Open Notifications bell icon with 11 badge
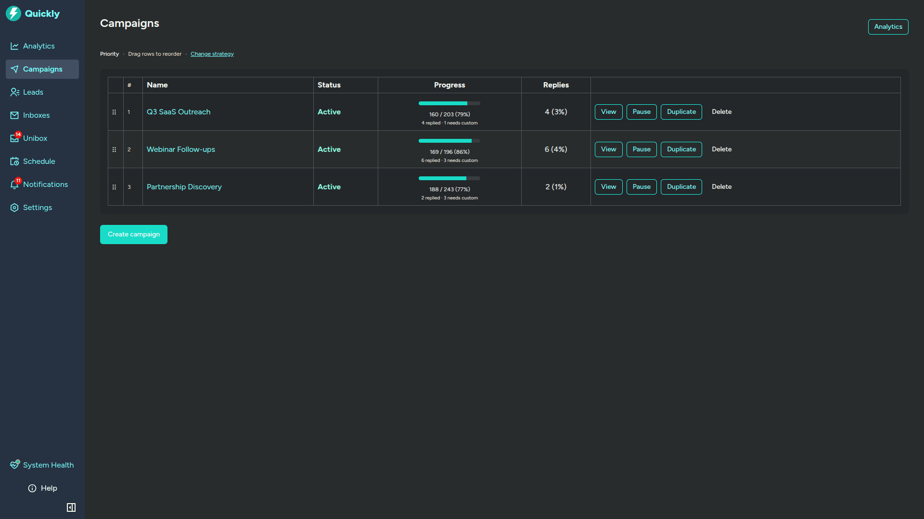The width and height of the screenshot is (924, 519). (x=15, y=184)
